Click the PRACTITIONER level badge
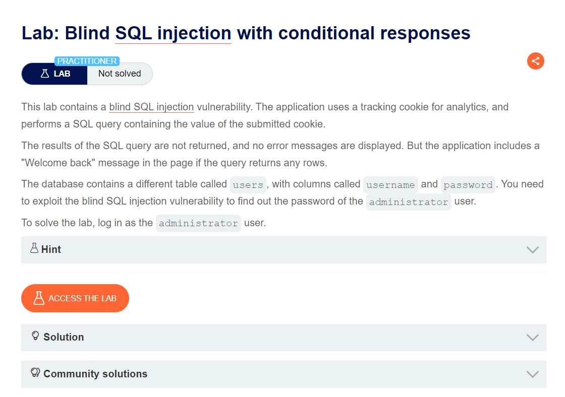 (x=87, y=61)
